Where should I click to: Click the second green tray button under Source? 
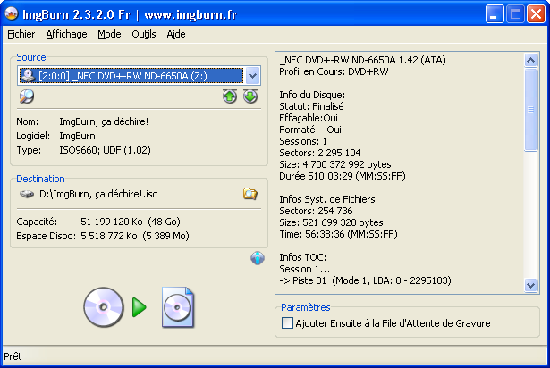pos(250,96)
